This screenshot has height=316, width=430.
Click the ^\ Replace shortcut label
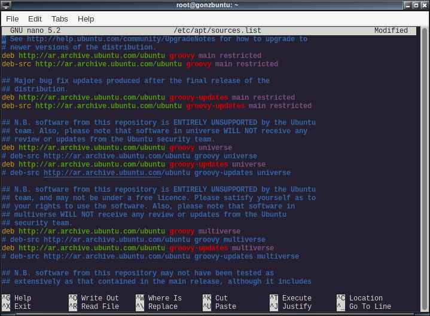[157, 306]
